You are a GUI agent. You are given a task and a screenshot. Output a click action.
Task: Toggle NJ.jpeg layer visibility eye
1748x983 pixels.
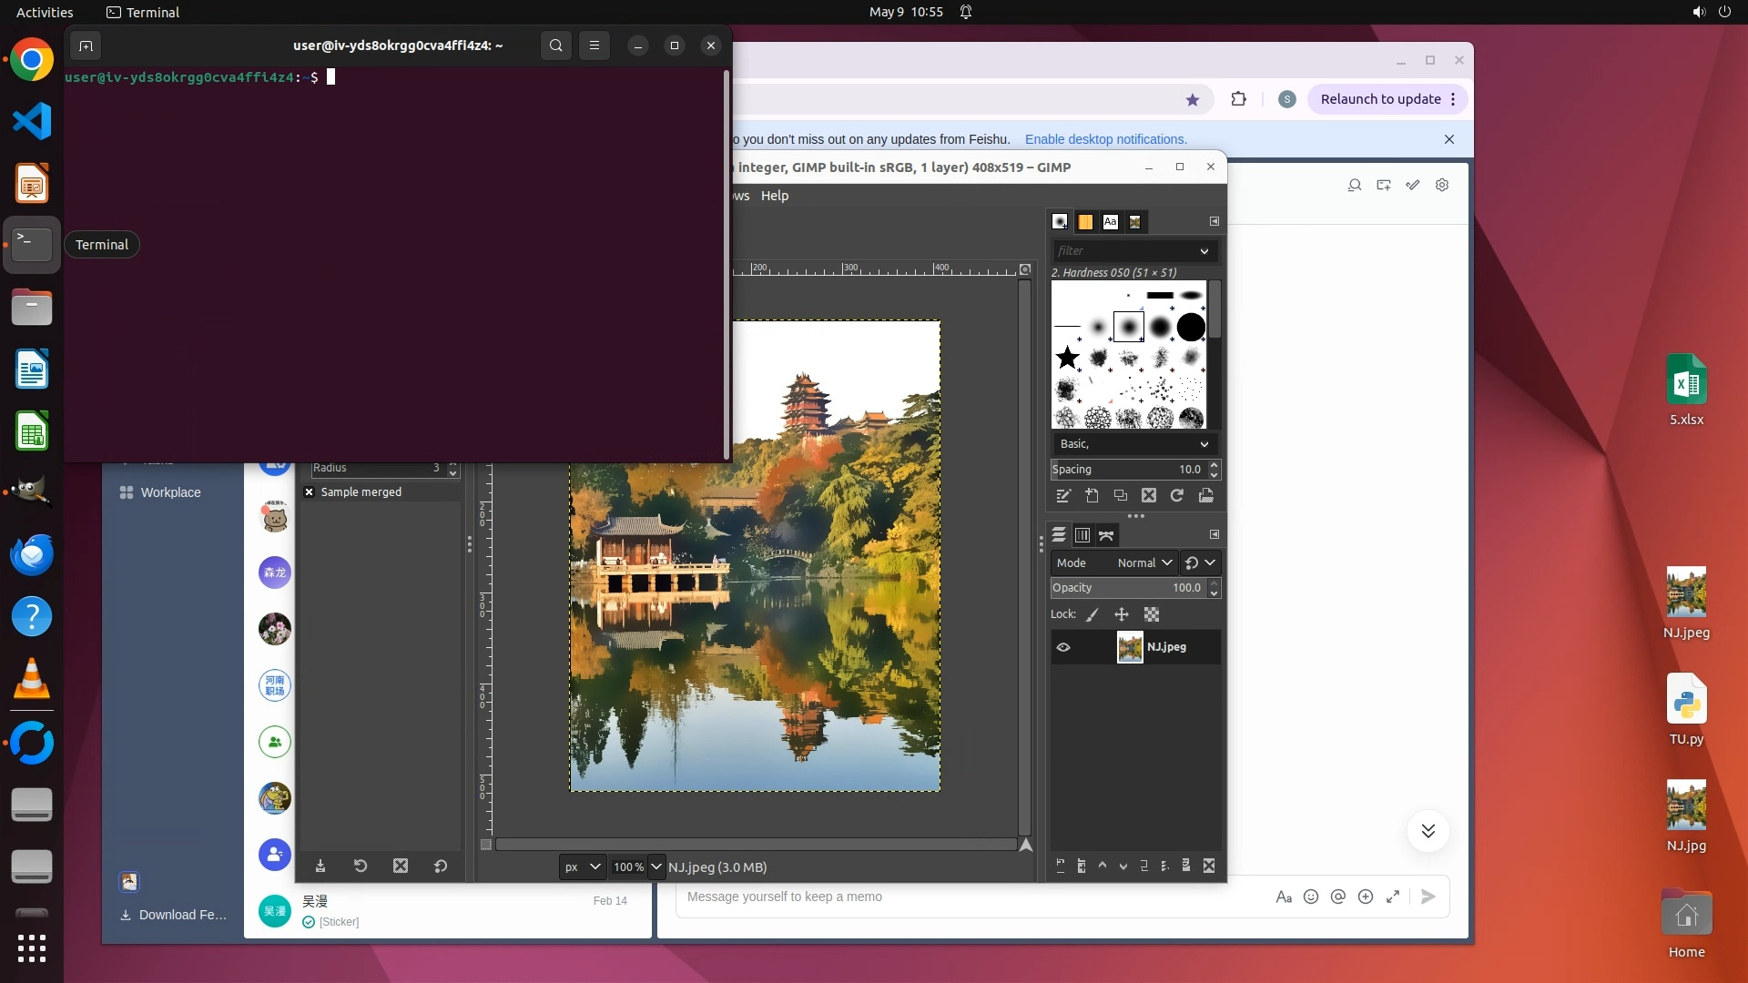click(x=1063, y=647)
